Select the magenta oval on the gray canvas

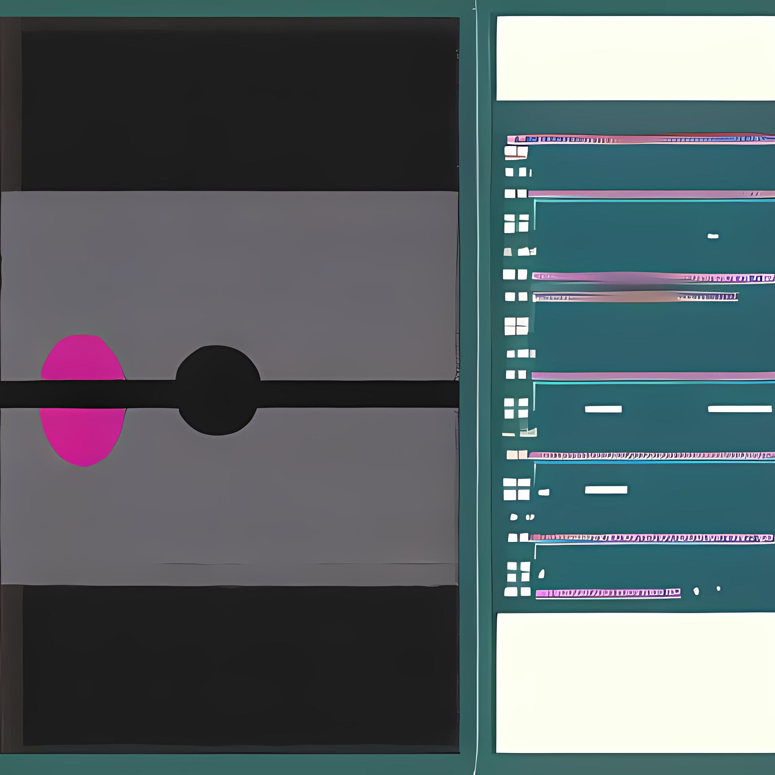[x=83, y=400]
